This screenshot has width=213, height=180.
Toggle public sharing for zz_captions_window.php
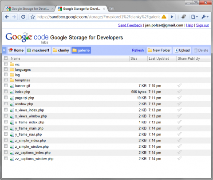point(179,158)
